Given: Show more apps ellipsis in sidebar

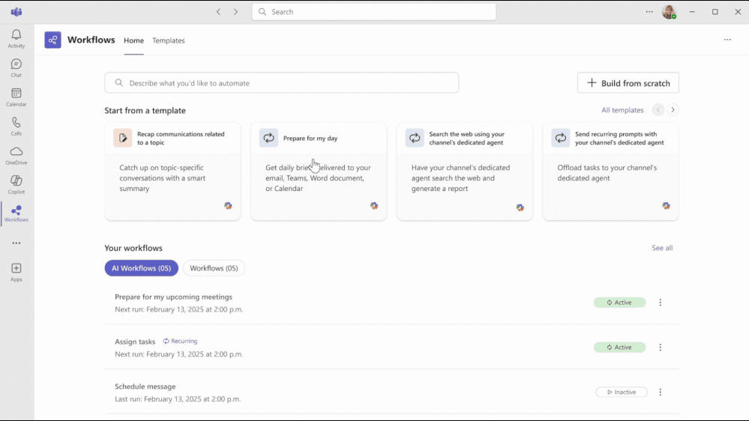Looking at the screenshot, I should pos(16,243).
